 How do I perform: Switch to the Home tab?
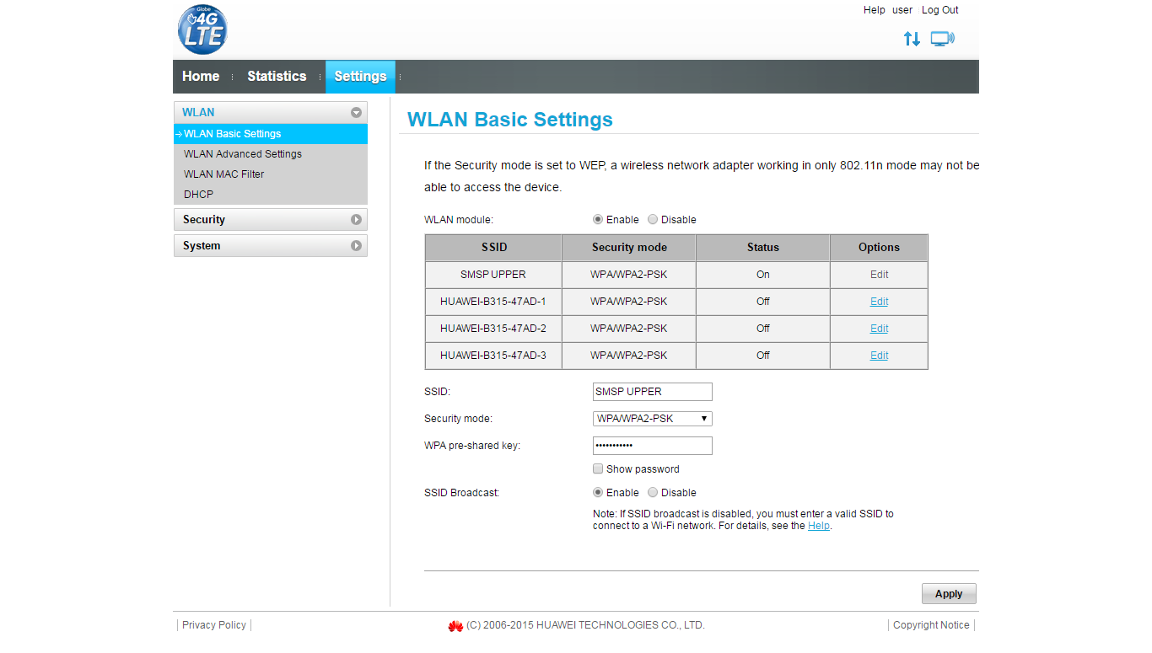[201, 76]
